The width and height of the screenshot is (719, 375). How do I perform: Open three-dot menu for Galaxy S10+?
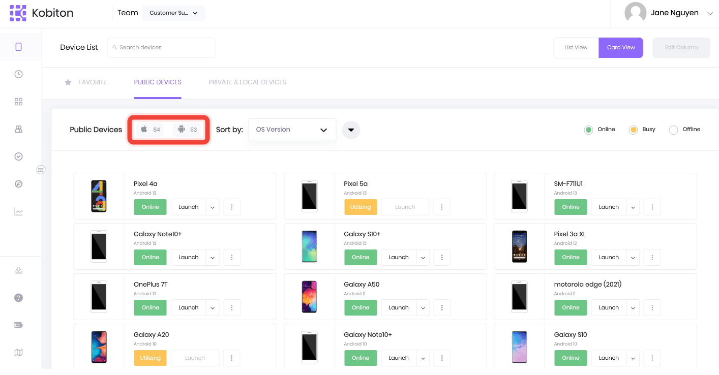442,257
